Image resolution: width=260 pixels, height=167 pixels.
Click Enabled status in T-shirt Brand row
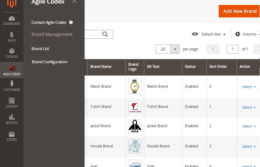[192, 107]
